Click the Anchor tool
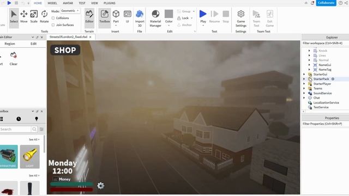The width and height of the screenshot is (349, 196). 184,25
